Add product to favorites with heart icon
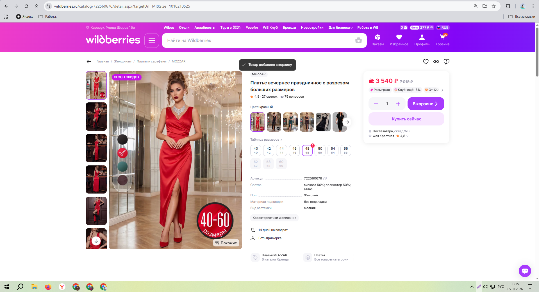Image resolution: width=539 pixels, height=292 pixels. pyautogui.click(x=426, y=62)
